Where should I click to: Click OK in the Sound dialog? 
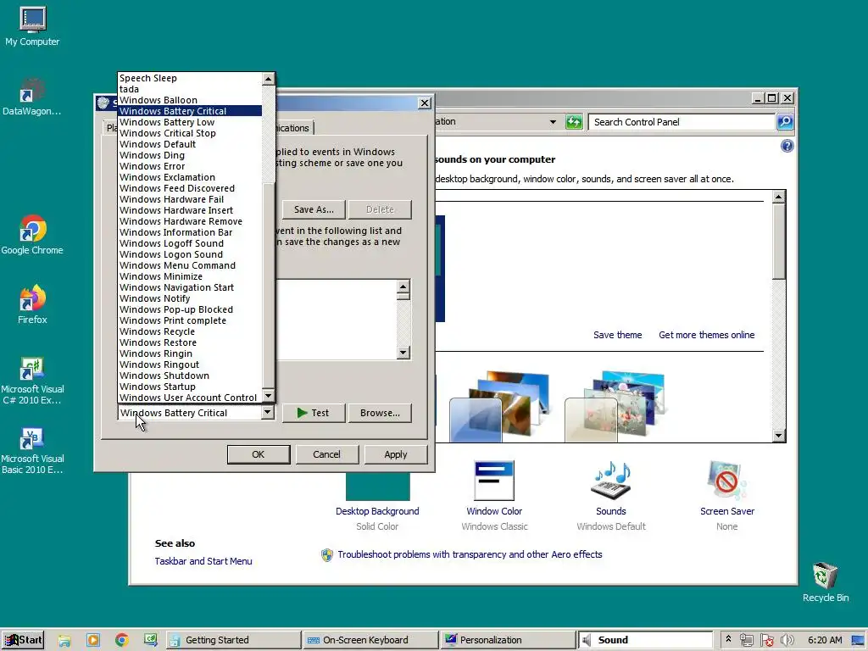(x=259, y=454)
